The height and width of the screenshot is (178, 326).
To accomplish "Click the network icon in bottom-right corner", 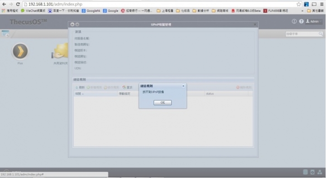I will [320, 172].
